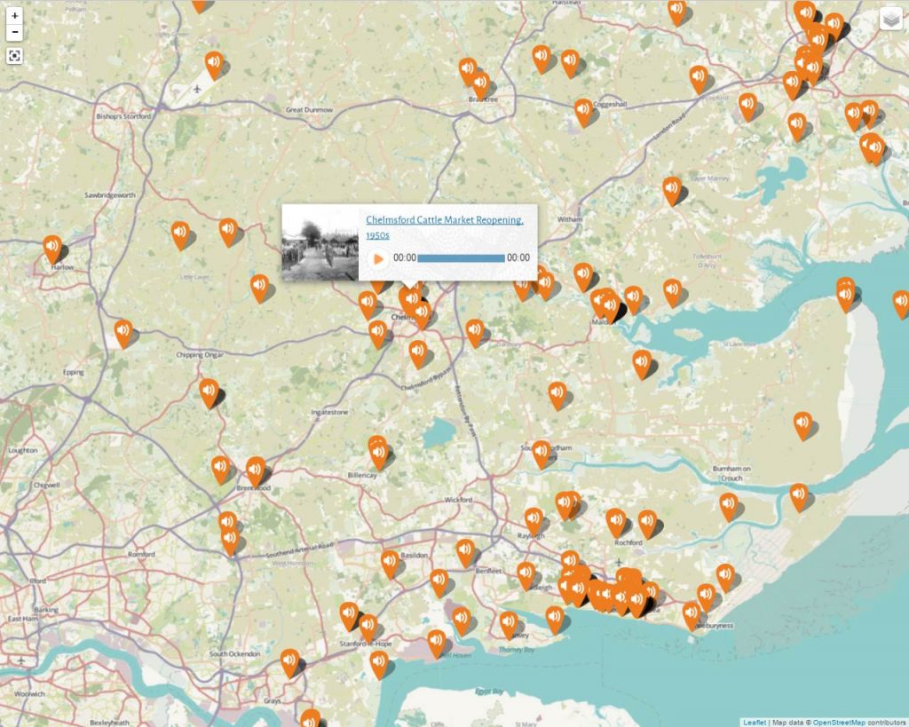909x727 pixels.
Task: Click the zoom in plus button
Action: (x=14, y=16)
